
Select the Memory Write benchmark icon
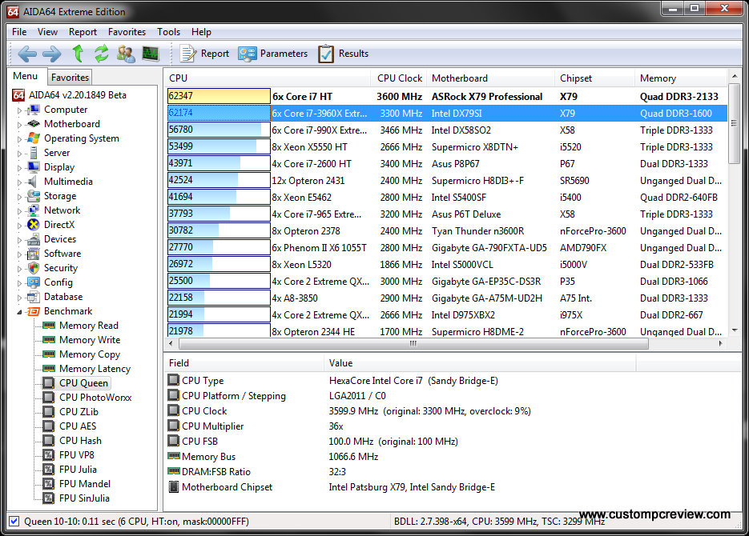click(x=49, y=339)
